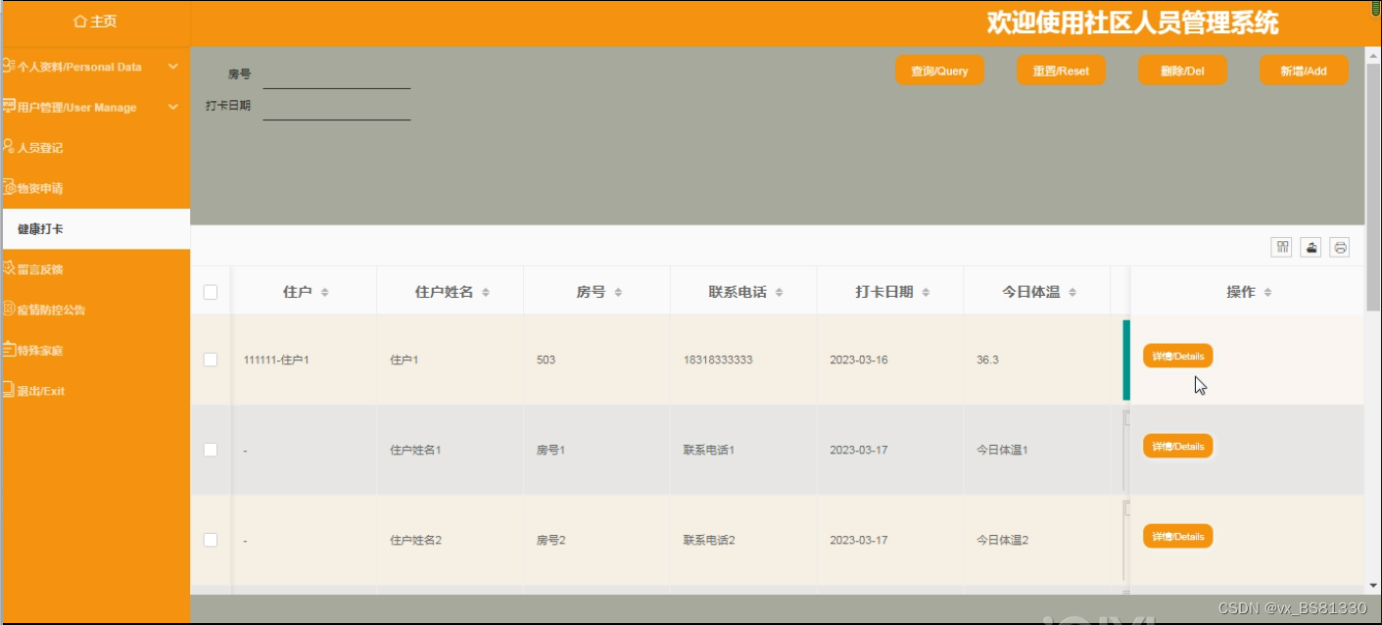Sort by 打卡日期 column arrows
Viewport: 1382px width, 625px height.
pyautogui.click(x=927, y=293)
